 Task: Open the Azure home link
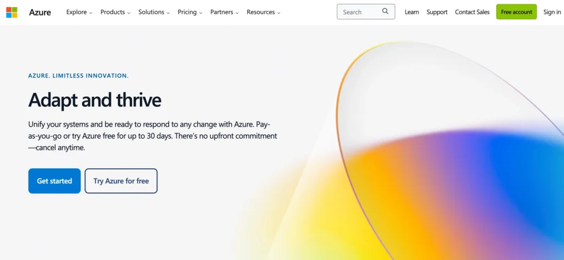40,12
